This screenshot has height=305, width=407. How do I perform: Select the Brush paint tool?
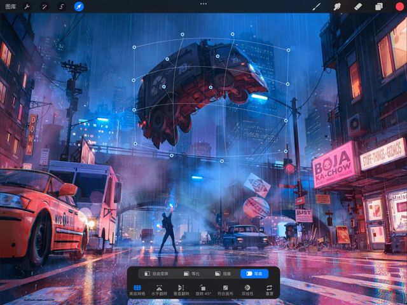(316, 6)
